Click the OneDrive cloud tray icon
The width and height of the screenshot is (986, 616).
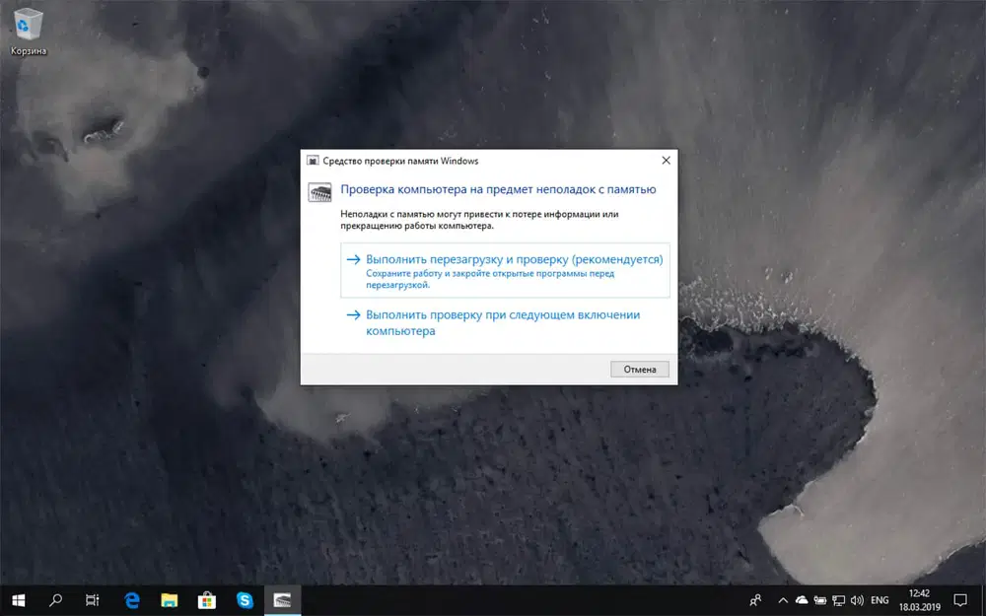(802, 600)
